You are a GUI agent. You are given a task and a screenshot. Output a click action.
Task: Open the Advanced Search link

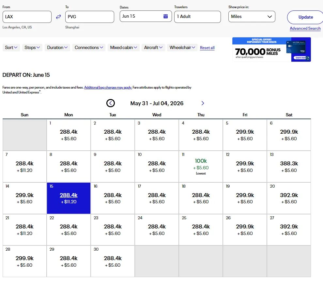pyautogui.click(x=305, y=28)
